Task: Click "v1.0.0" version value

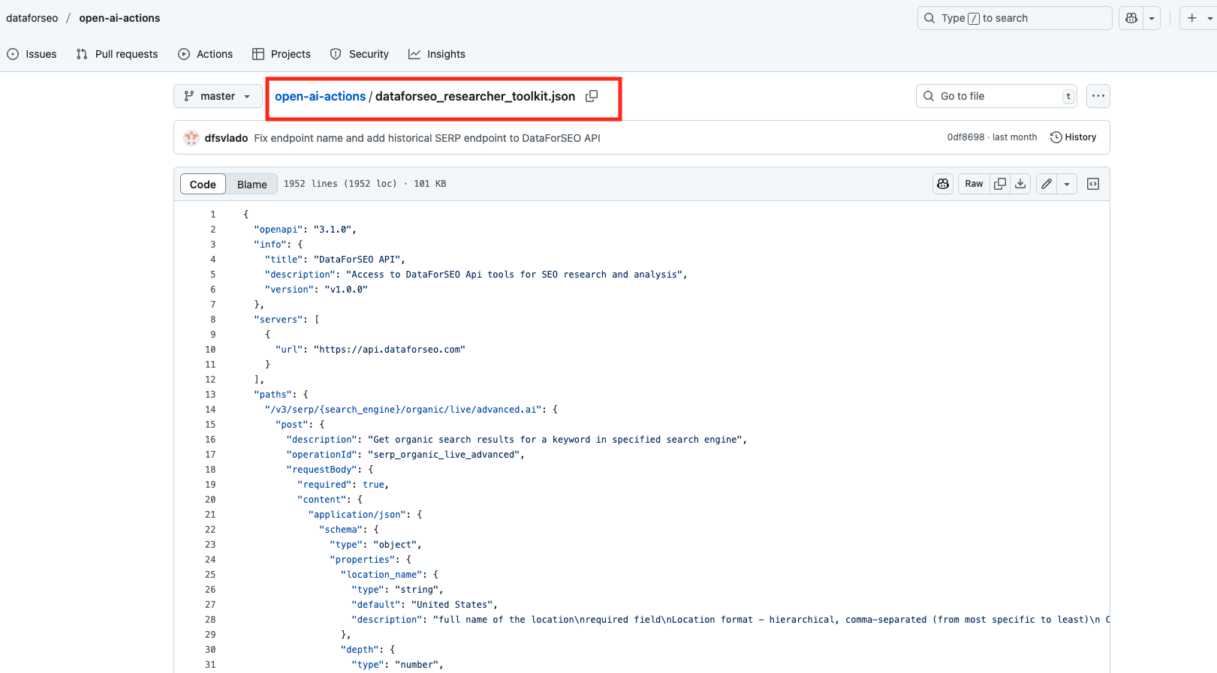Action: (346, 290)
